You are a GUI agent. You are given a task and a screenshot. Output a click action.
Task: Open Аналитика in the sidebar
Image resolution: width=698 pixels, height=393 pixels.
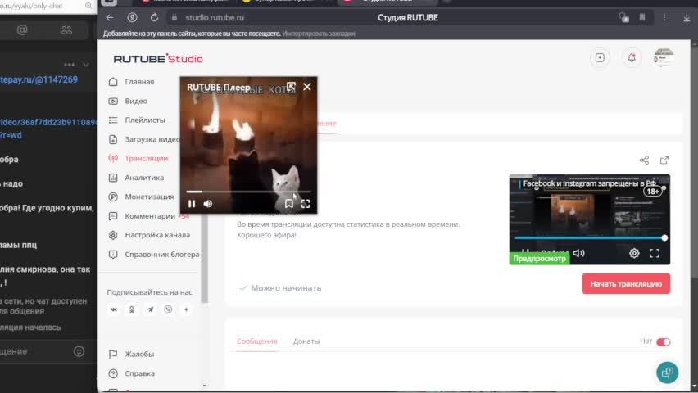(x=144, y=178)
